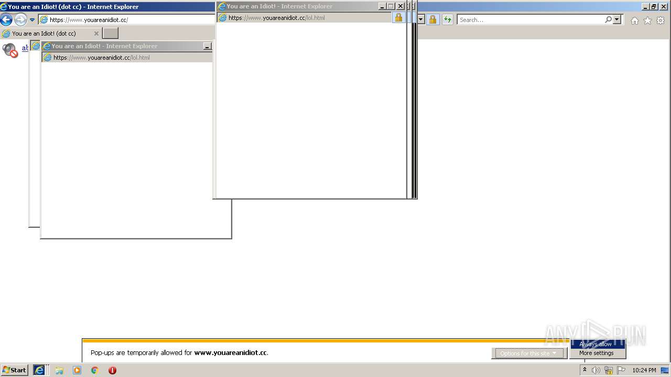Choose "More settings" from the popup menu
The image size is (671, 377).
pos(598,353)
